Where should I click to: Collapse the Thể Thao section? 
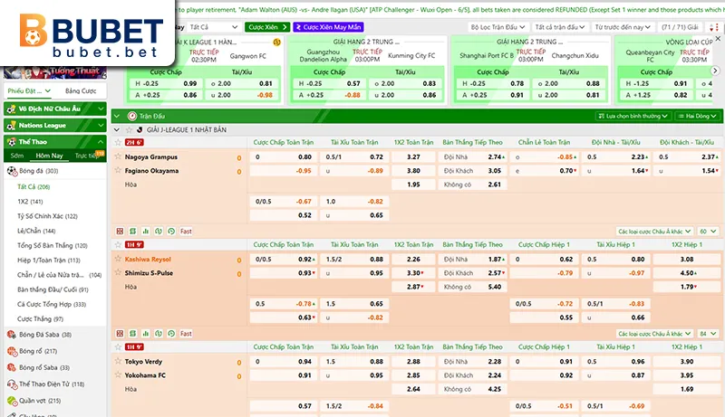click(101, 142)
